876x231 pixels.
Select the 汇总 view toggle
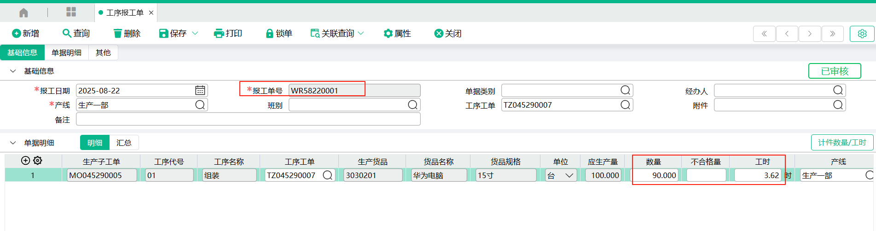tap(124, 143)
